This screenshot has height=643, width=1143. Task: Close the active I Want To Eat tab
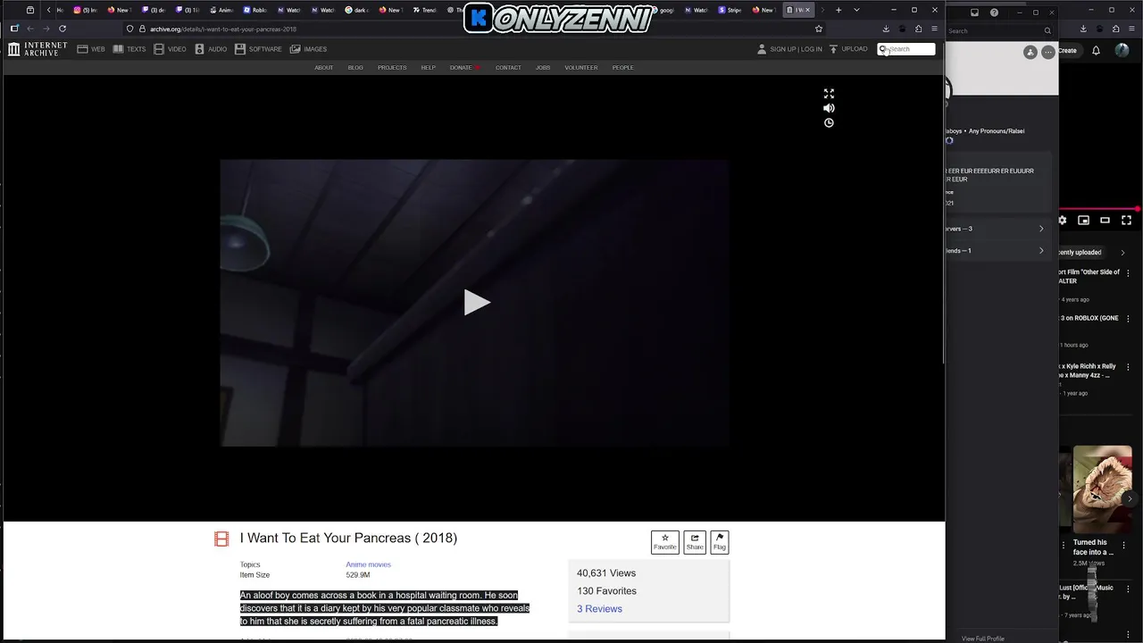point(807,10)
